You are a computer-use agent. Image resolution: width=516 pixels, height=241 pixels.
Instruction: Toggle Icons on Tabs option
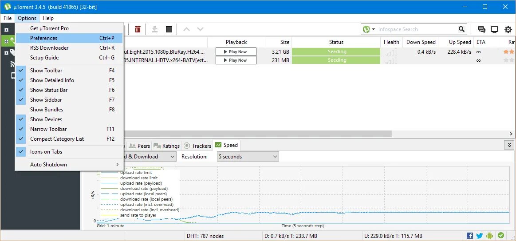(x=70, y=152)
